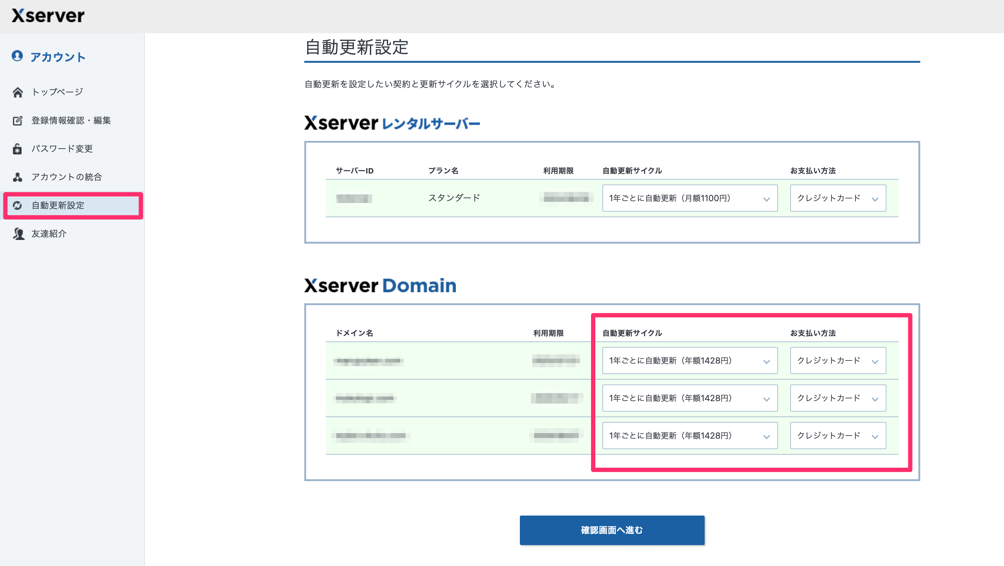Image resolution: width=1004 pixels, height=566 pixels.
Task: Click the domain table お支払い方法 header
Action: 813,333
